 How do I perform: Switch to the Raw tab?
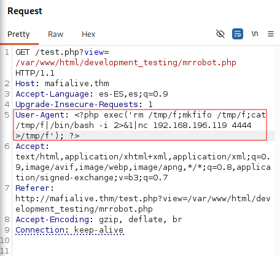tap(56, 34)
